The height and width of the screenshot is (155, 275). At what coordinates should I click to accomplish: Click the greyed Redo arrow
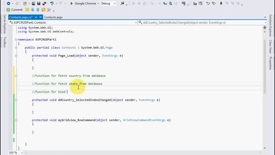61,3
